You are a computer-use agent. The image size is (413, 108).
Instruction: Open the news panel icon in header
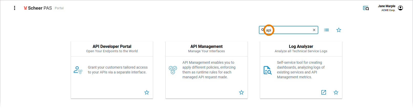[x=366, y=8]
